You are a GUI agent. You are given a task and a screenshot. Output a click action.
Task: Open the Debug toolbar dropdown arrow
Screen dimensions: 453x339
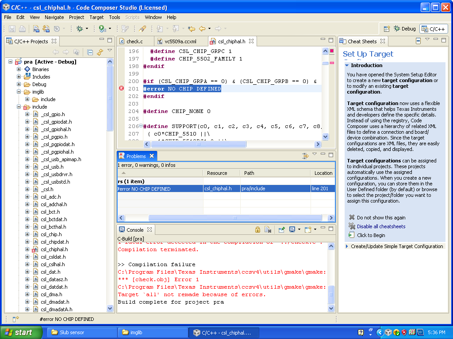tap(87, 29)
